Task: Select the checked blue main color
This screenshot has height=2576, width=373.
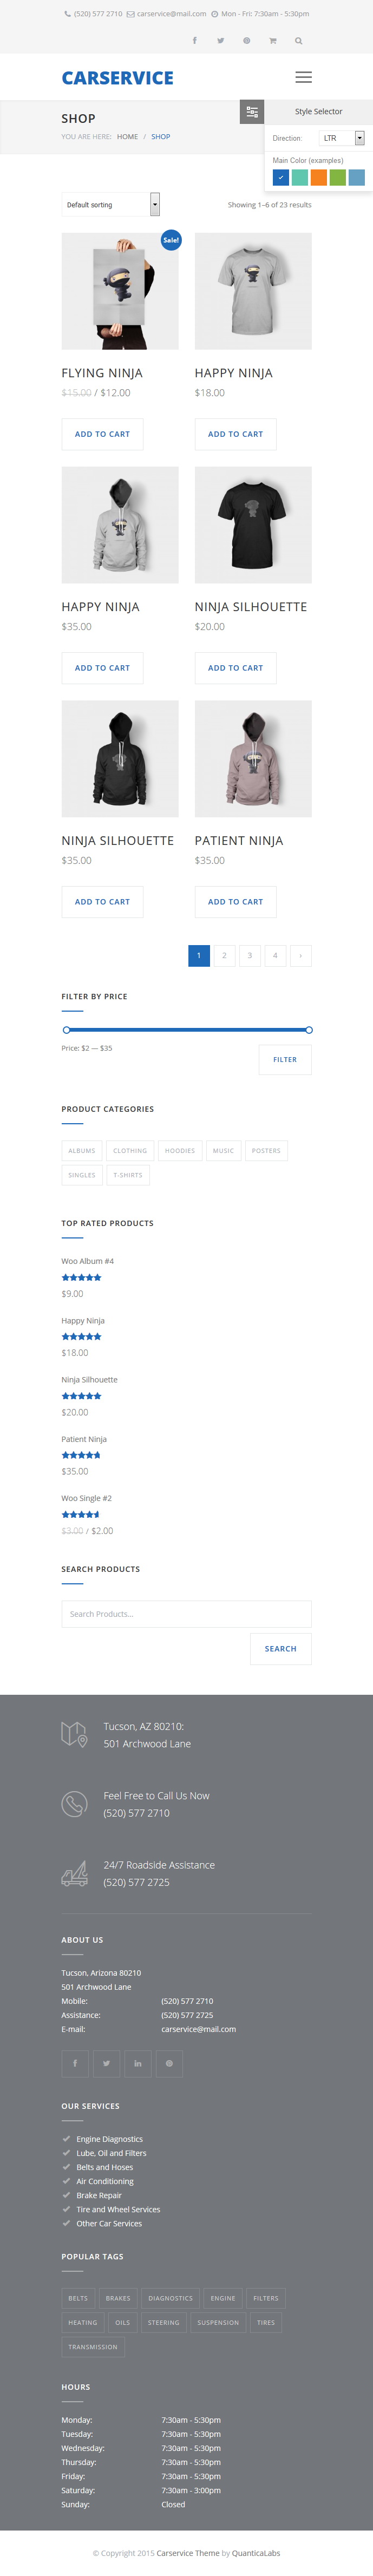Action: tap(281, 178)
